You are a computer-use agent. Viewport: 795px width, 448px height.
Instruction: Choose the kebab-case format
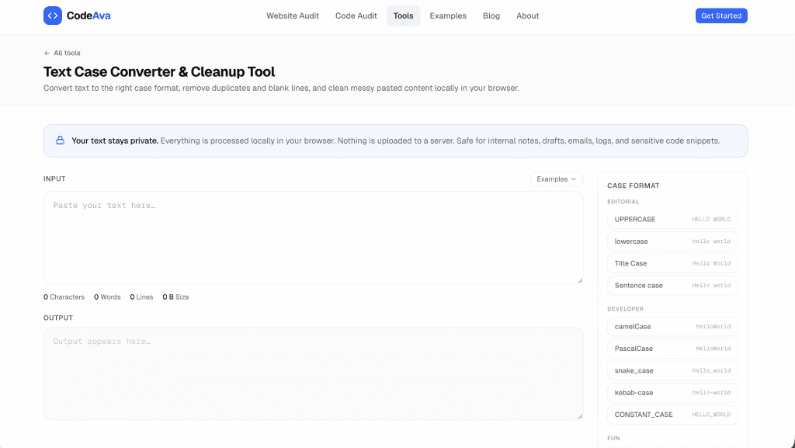672,393
